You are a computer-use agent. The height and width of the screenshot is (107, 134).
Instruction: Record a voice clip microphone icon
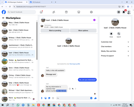tap(42, 98)
